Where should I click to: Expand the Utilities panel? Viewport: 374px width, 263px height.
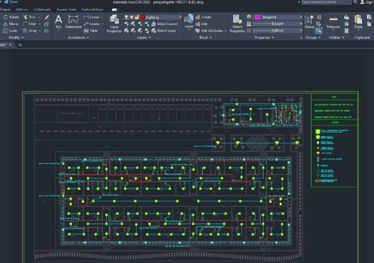click(337, 37)
